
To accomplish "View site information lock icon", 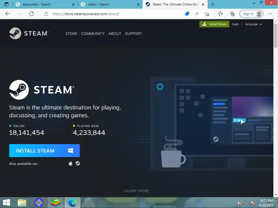I will 46,14.
